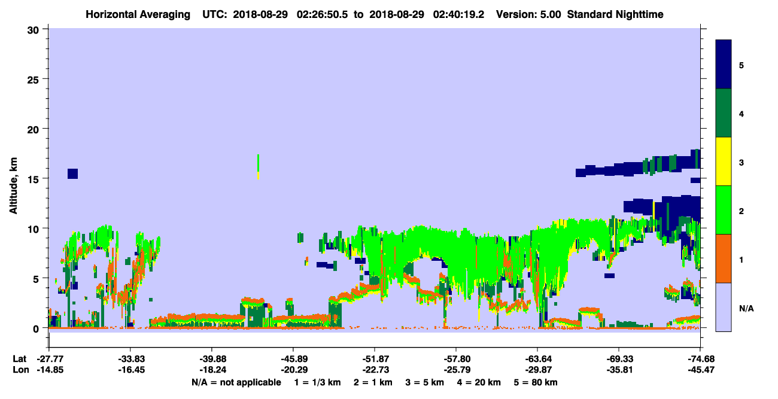Click latitude value '-39.88'

tap(212, 359)
